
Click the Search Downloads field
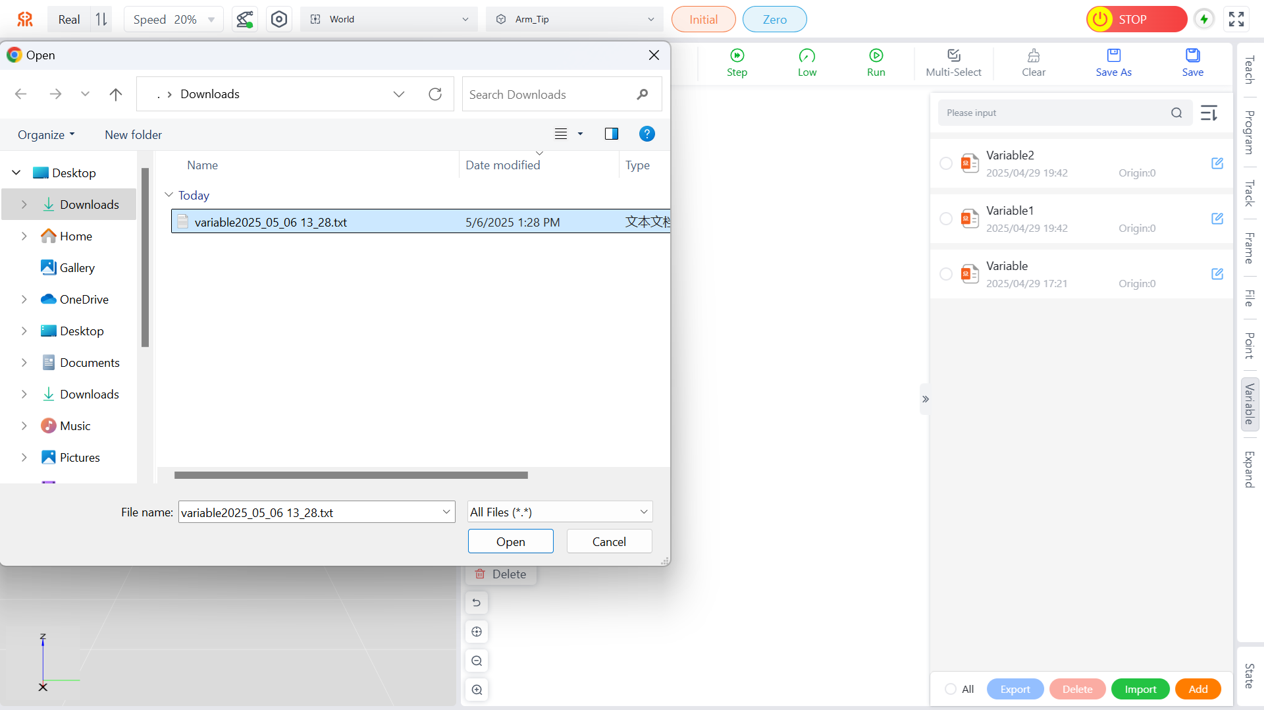[550, 94]
